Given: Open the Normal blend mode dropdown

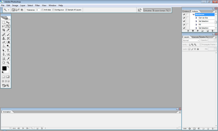Looking at the screenshot, I should point(191,40).
